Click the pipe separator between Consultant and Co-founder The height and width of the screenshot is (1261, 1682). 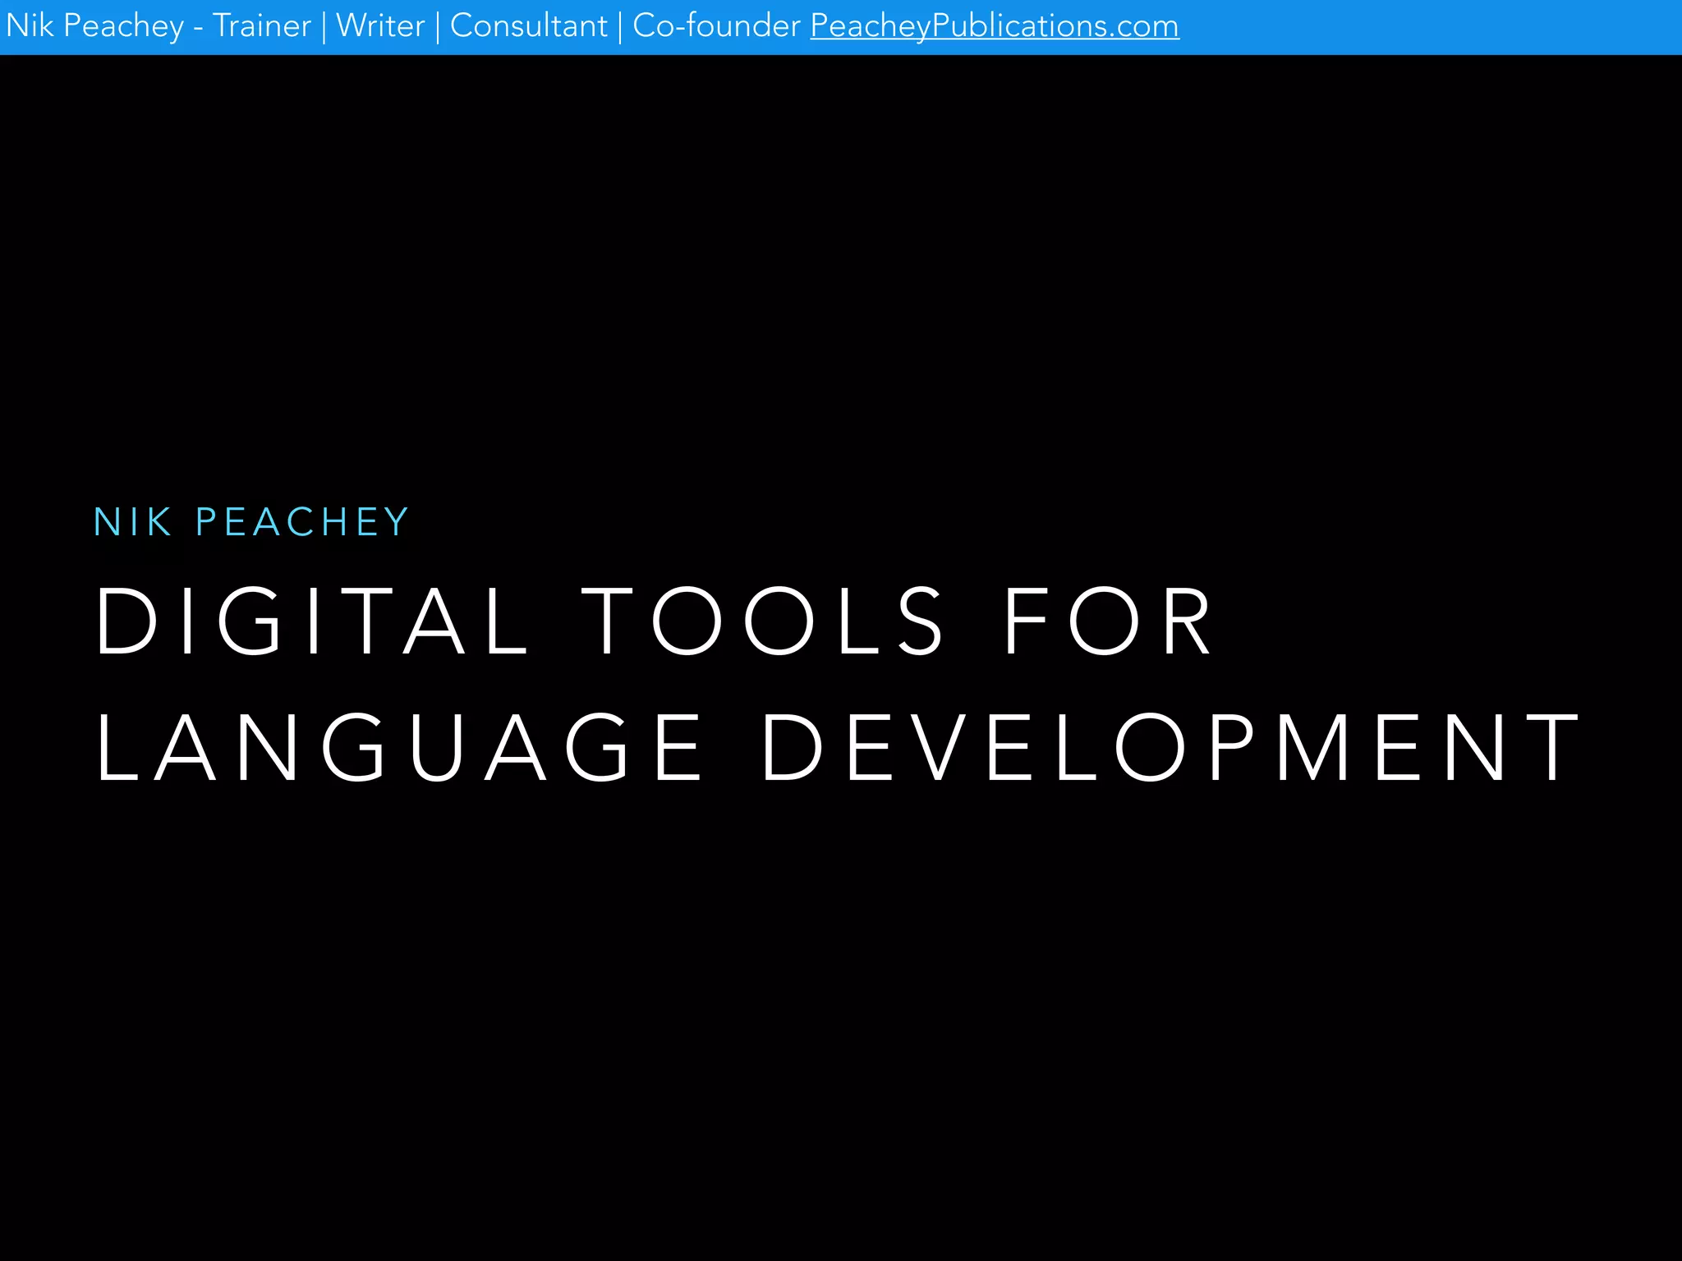(620, 26)
